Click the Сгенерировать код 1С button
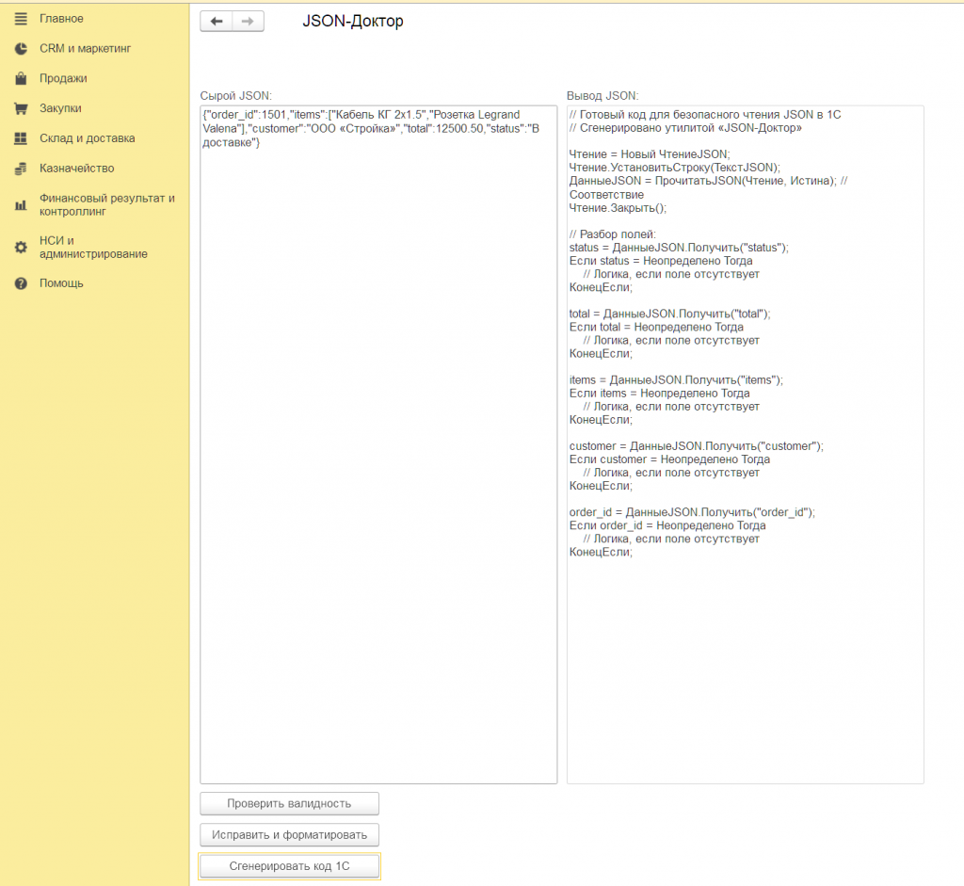The width and height of the screenshot is (964, 886). 289,866
